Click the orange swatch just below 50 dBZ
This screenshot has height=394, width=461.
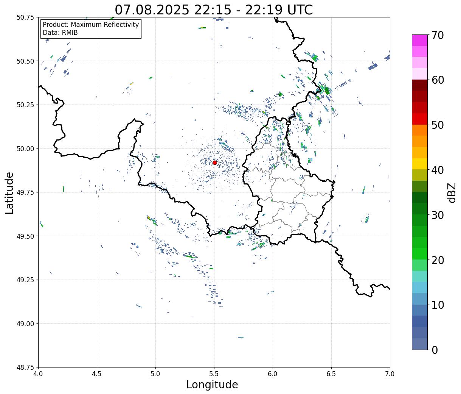tap(420, 130)
